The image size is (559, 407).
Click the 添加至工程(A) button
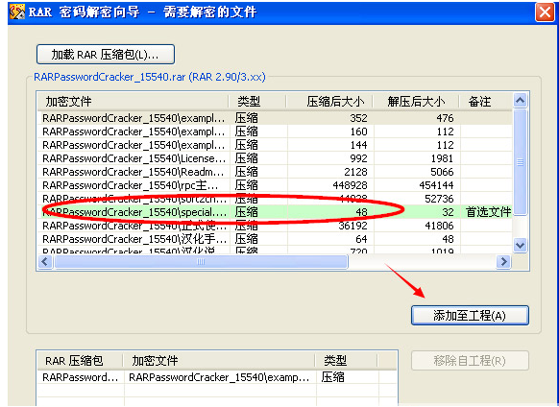pos(470,316)
